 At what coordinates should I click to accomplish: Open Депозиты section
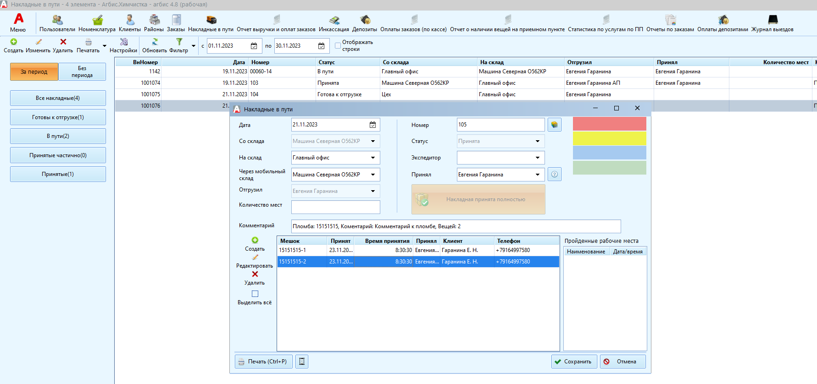coord(365,23)
